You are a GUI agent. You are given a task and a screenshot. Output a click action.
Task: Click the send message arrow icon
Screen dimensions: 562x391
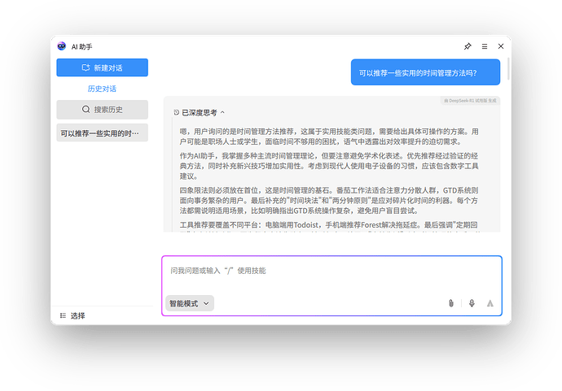(x=490, y=303)
